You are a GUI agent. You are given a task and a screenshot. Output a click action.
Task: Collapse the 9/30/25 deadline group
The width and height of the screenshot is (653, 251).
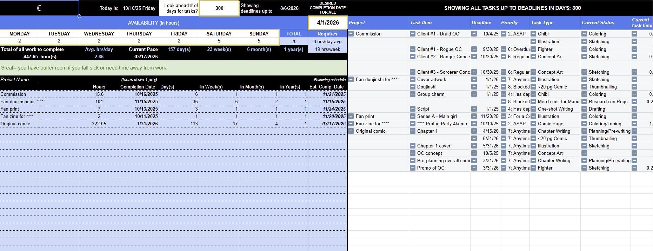[474, 49]
